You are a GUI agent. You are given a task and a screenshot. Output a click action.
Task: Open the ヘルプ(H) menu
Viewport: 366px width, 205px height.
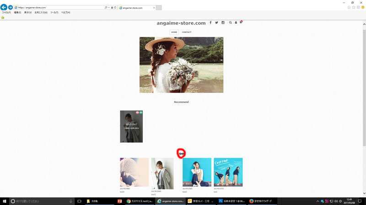tap(65, 13)
